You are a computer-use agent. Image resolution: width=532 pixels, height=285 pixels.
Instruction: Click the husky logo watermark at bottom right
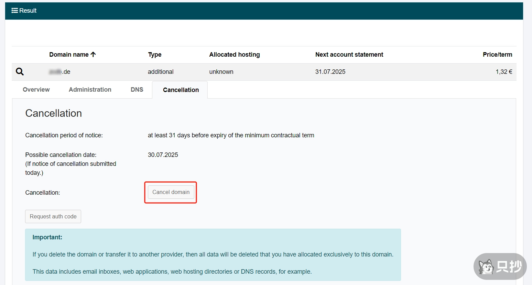tap(486, 267)
